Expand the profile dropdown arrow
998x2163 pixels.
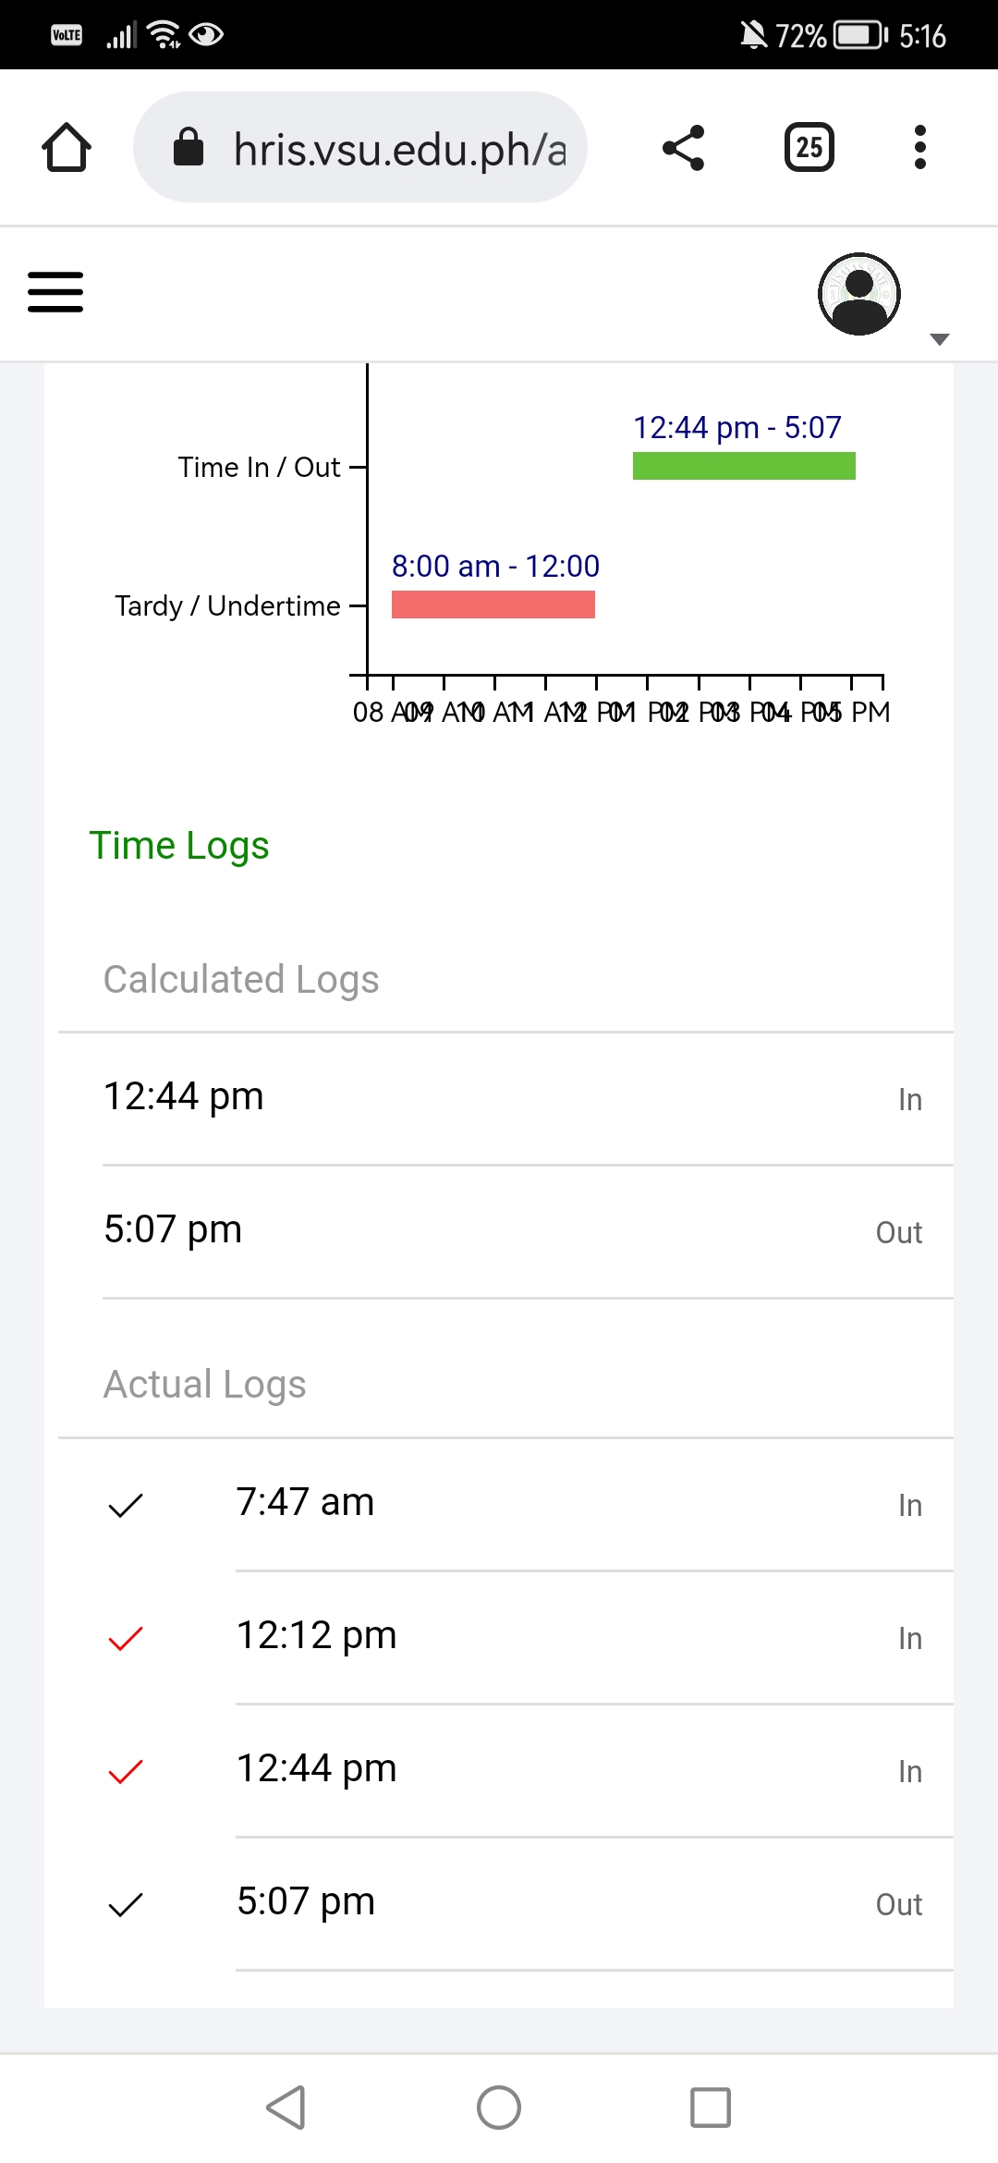[x=940, y=339]
